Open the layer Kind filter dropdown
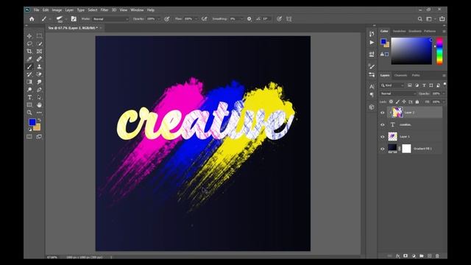This screenshot has width=471, height=265. pyautogui.click(x=392, y=85)
